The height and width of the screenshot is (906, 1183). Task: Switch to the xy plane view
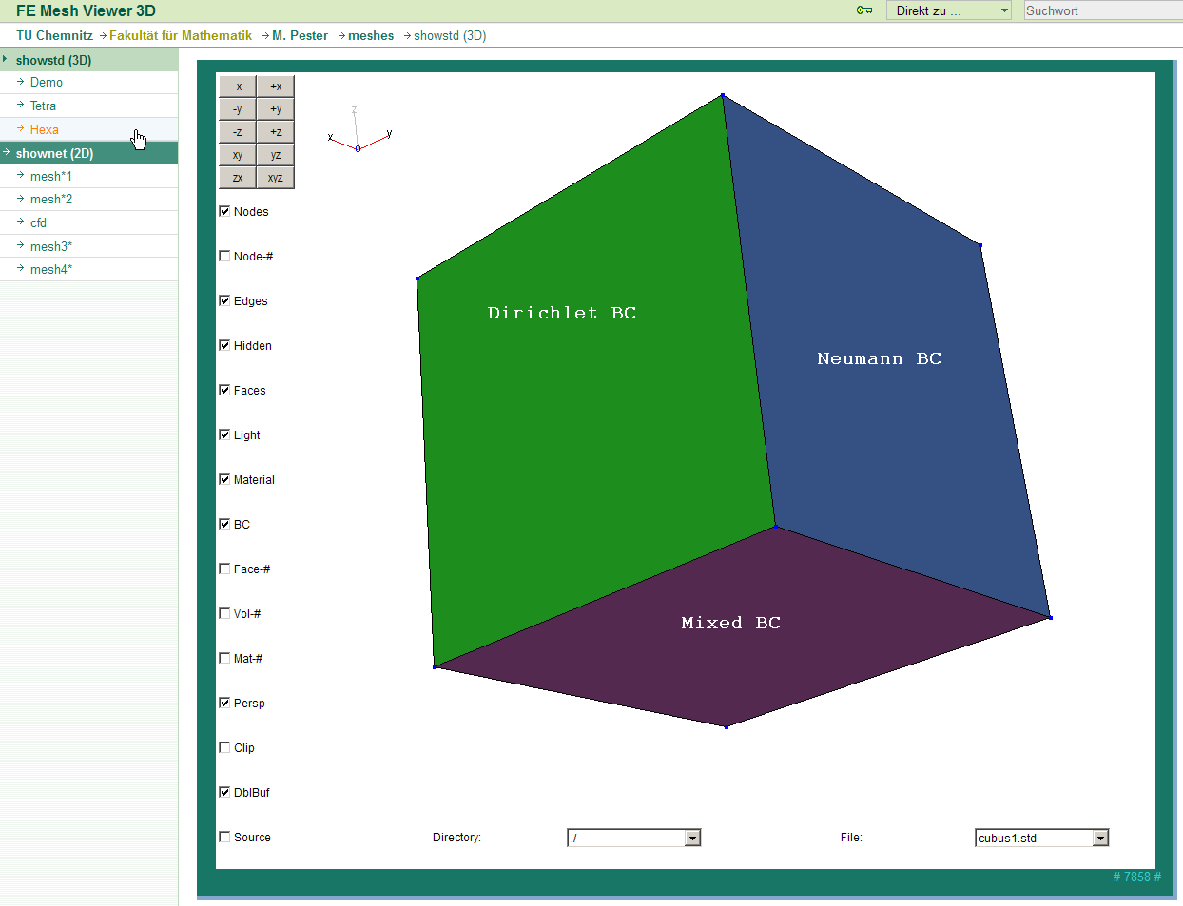237,155
